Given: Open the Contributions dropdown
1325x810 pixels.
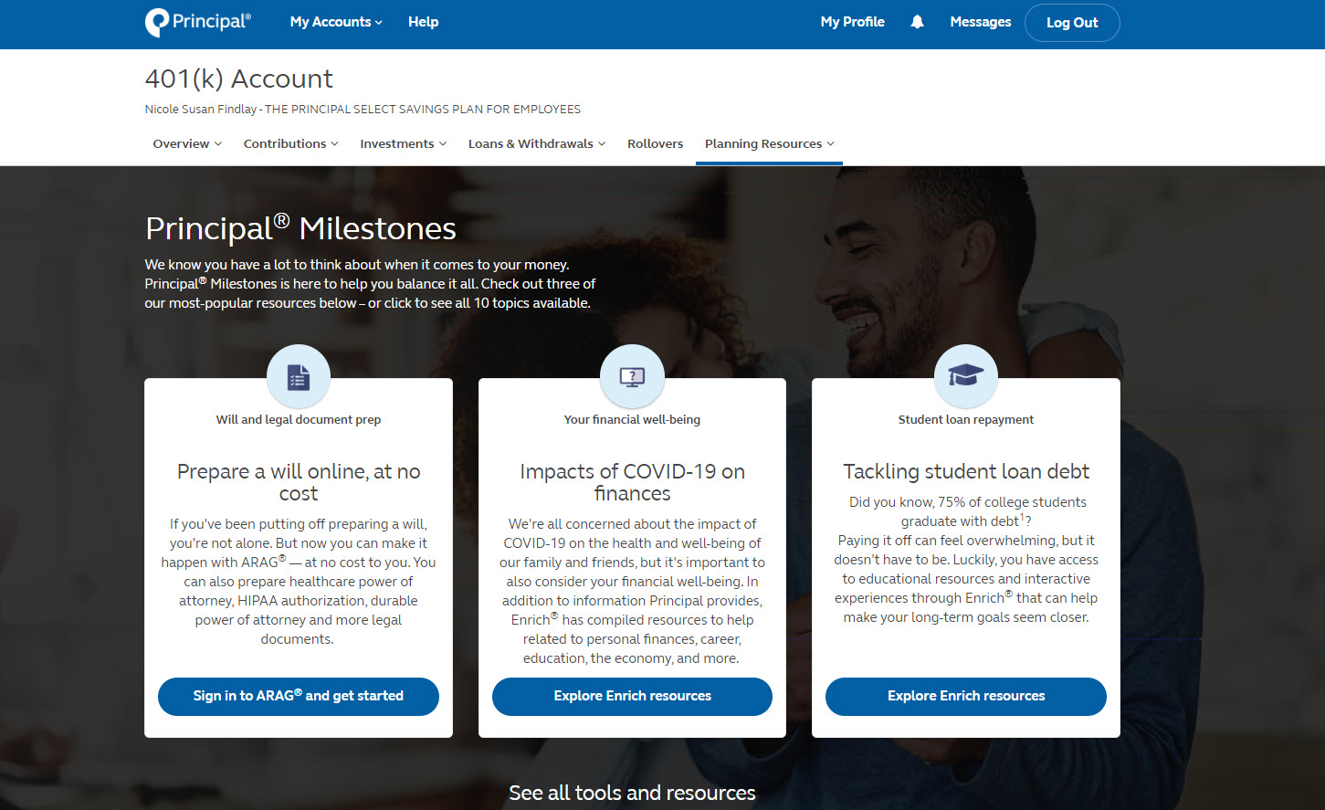Looking at the screenshot, I should coord(290,143).
